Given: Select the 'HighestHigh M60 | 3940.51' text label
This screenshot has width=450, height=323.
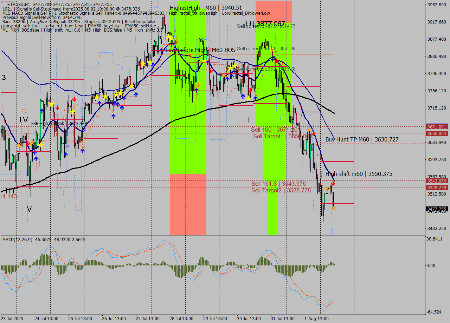Looking at the screenshot, I should coord(206,8).
